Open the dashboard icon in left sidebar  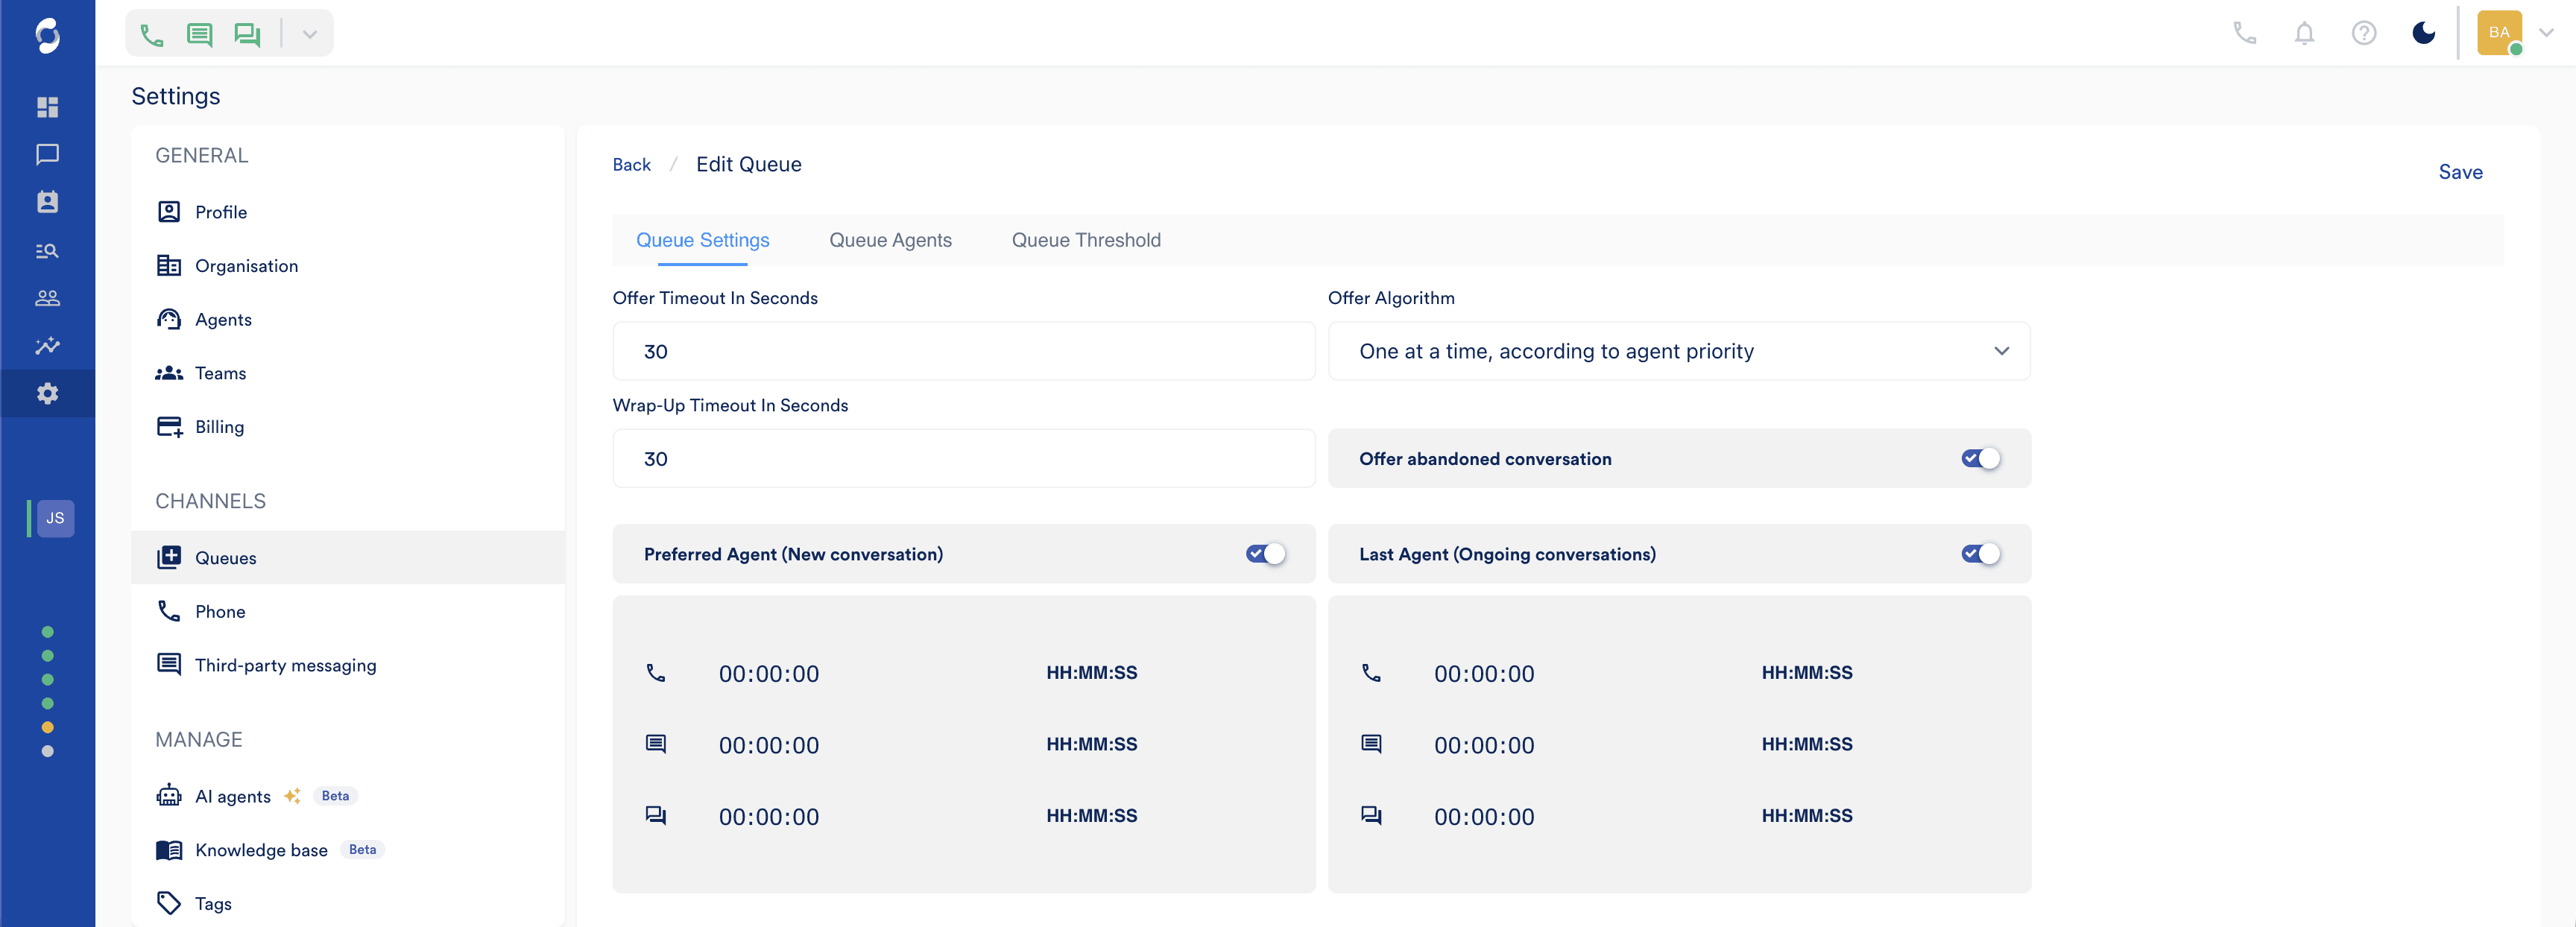[x=47, y=107]
